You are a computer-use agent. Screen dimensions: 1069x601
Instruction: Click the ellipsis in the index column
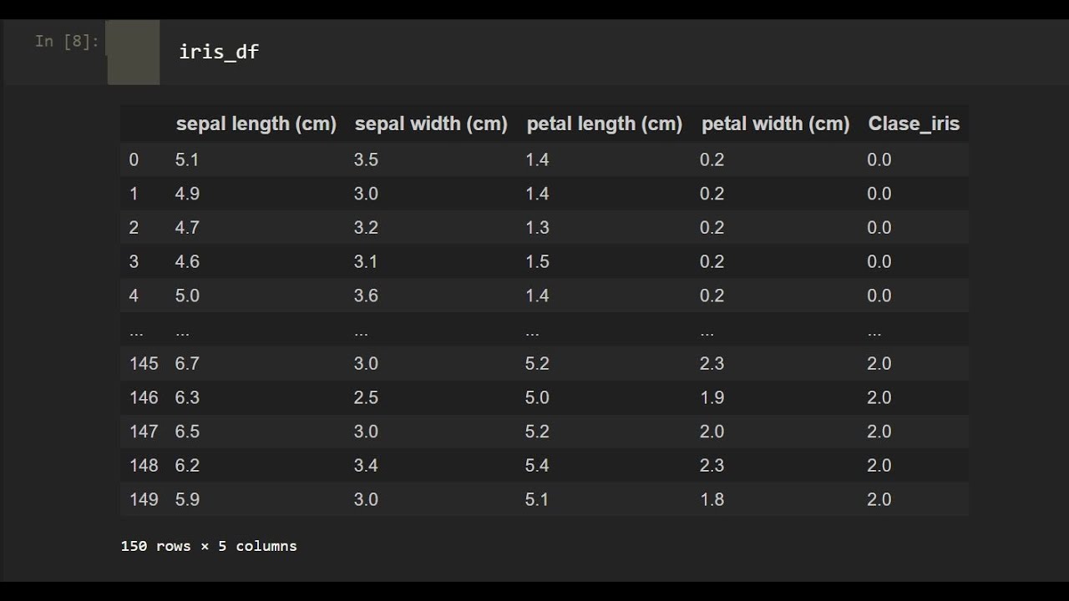[x=136, y=332]
